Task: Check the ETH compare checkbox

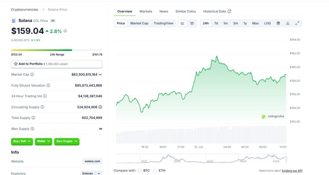Action: 155,171
